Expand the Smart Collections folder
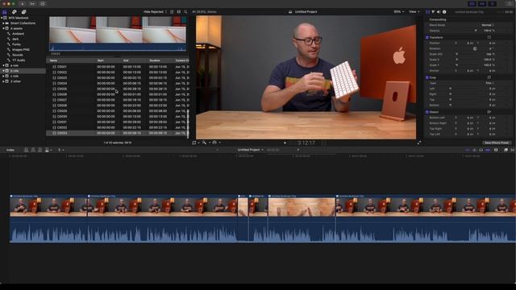Viewport: 516px width, 290px height. click(3, 23)
